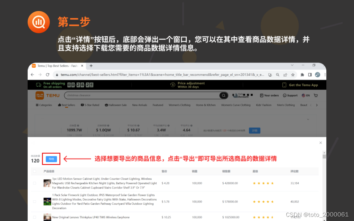Click the Get the Temu App banner
Viewport: 354px width, 221px height.
click(x=300, y=85)
